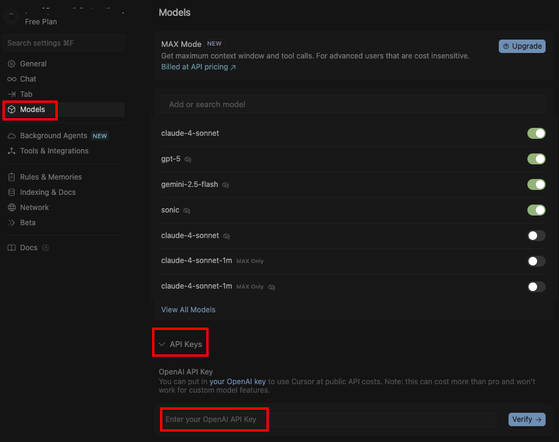
Task: Click the brain icon next to gpt-5
Action: 188,160
